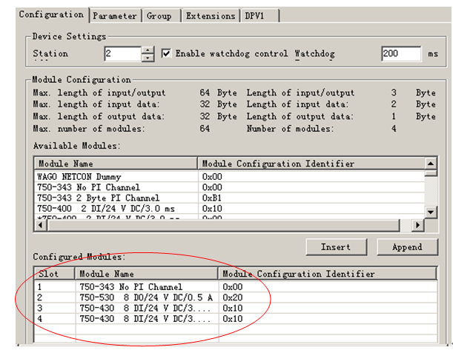Viewport: 453px width, 350px height.
Task: Decrease Station number with down arrow
Action: tap(148, 58)
